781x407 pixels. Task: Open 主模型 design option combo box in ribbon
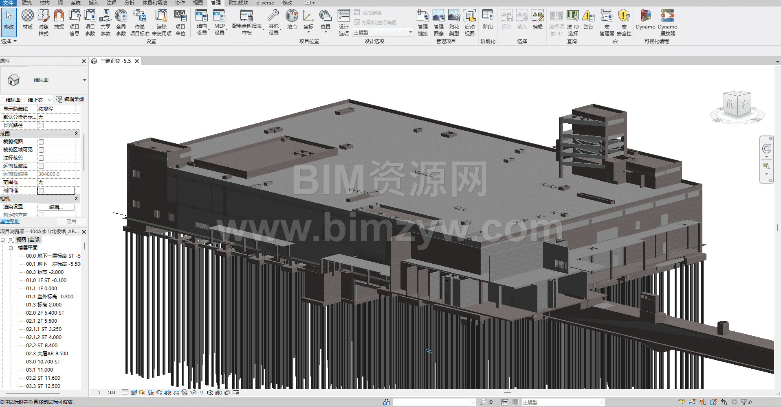coord(383,32)
